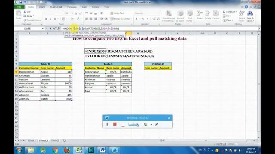Increase decimal places
Image resolution: width=275 pixels, height=154 pixels.
[x=154, y=19]
